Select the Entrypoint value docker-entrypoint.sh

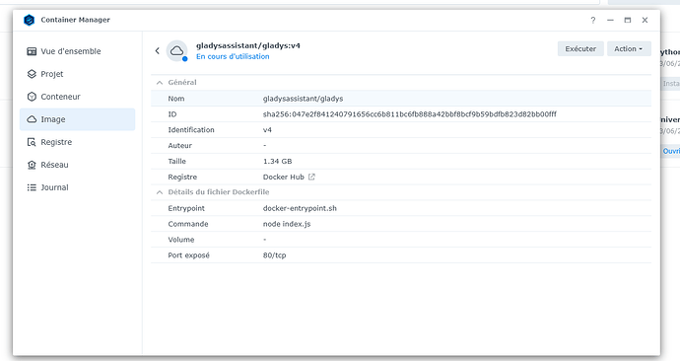click(x=300, y=208)
